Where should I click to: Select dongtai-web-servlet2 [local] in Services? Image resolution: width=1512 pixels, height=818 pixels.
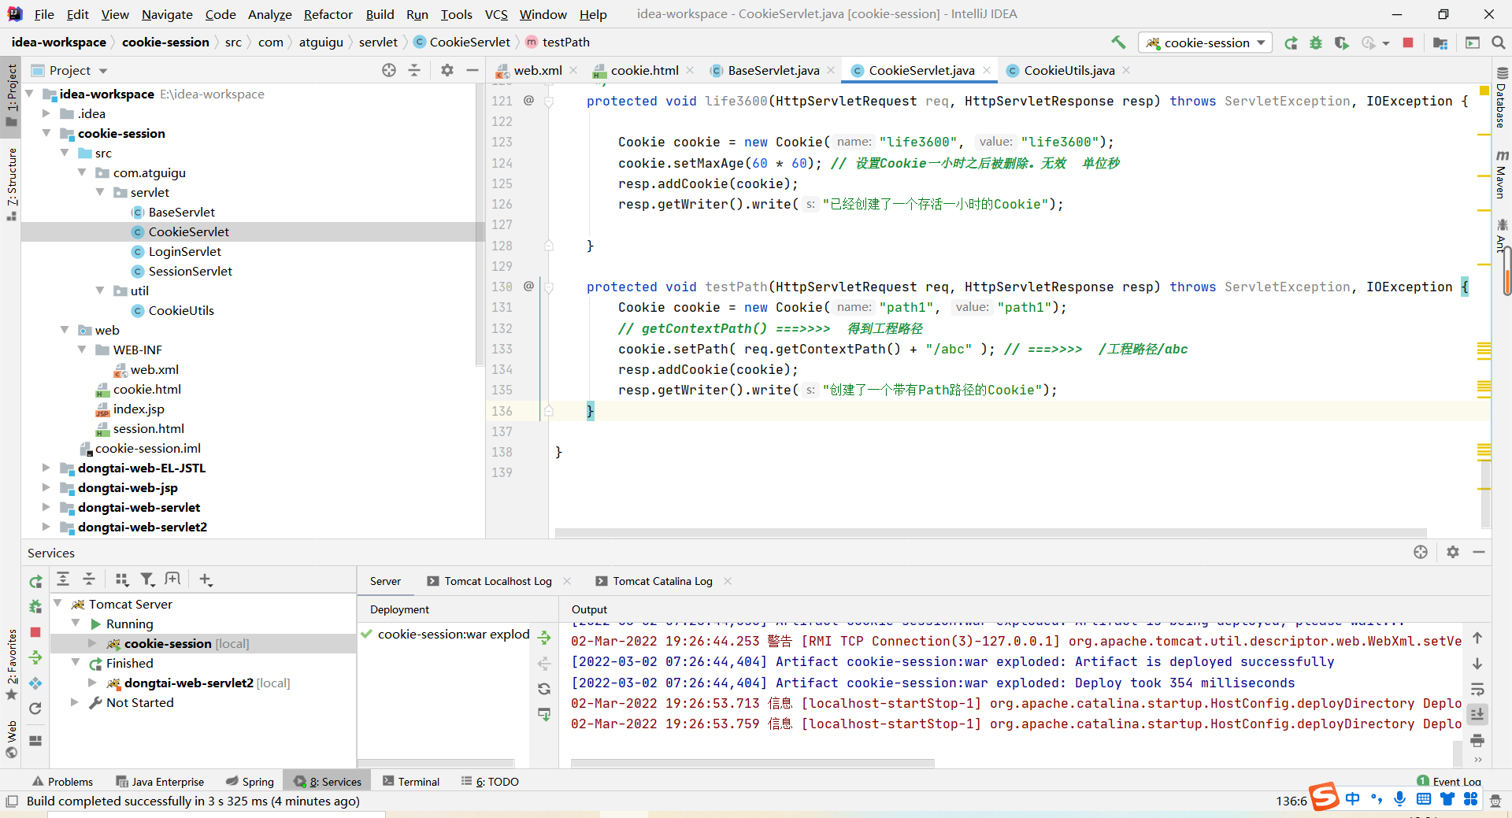207,683
